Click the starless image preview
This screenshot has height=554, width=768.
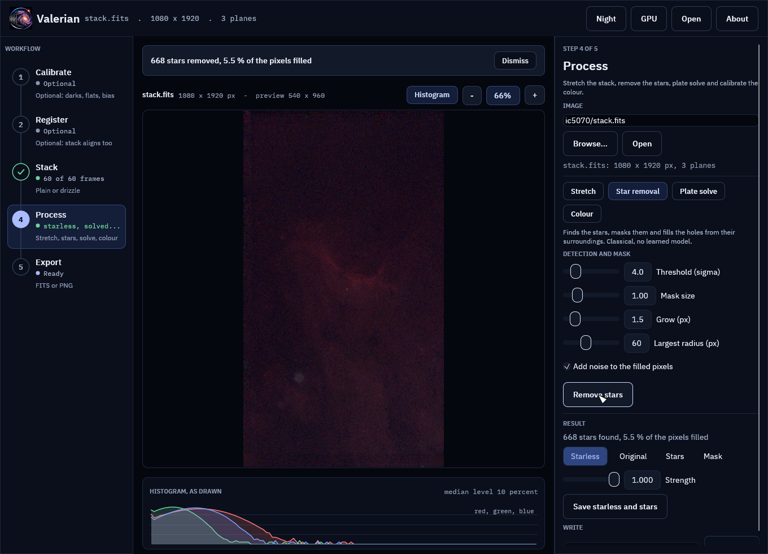click(343, 289)
